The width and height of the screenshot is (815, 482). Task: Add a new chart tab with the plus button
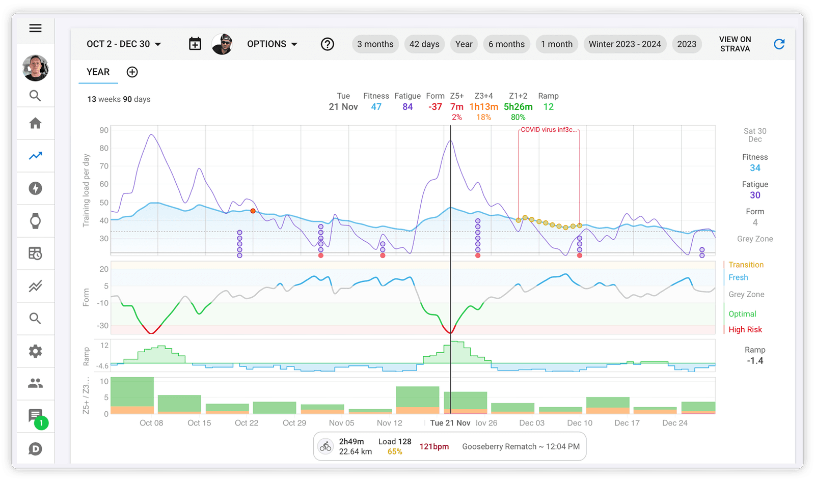pos(132,72)
